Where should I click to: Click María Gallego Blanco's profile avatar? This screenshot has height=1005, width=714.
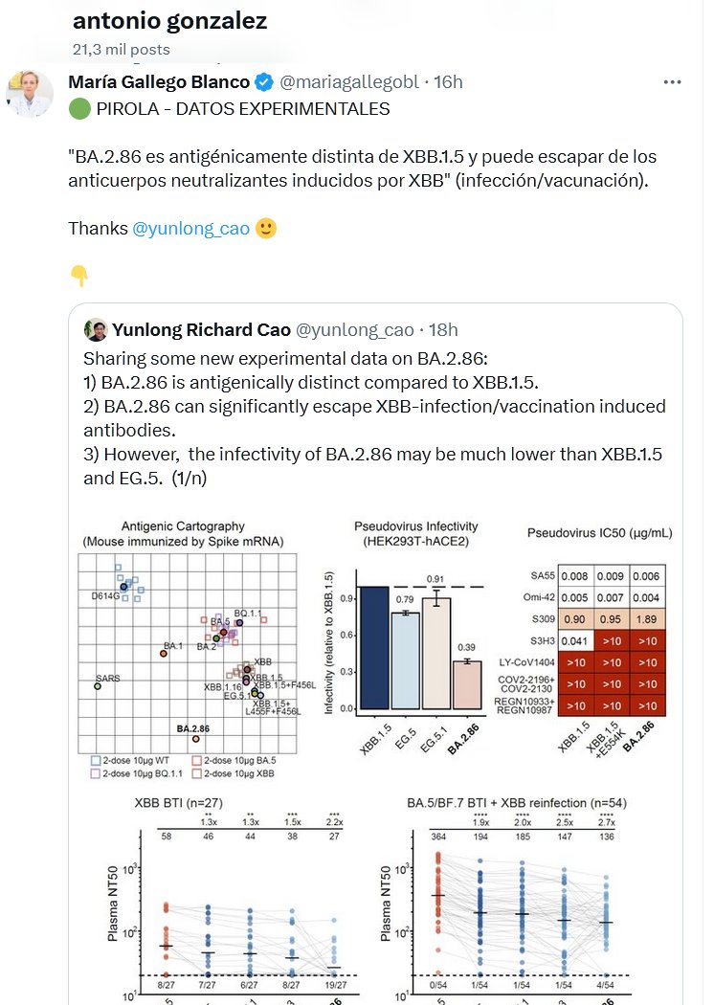coord(30,93)
